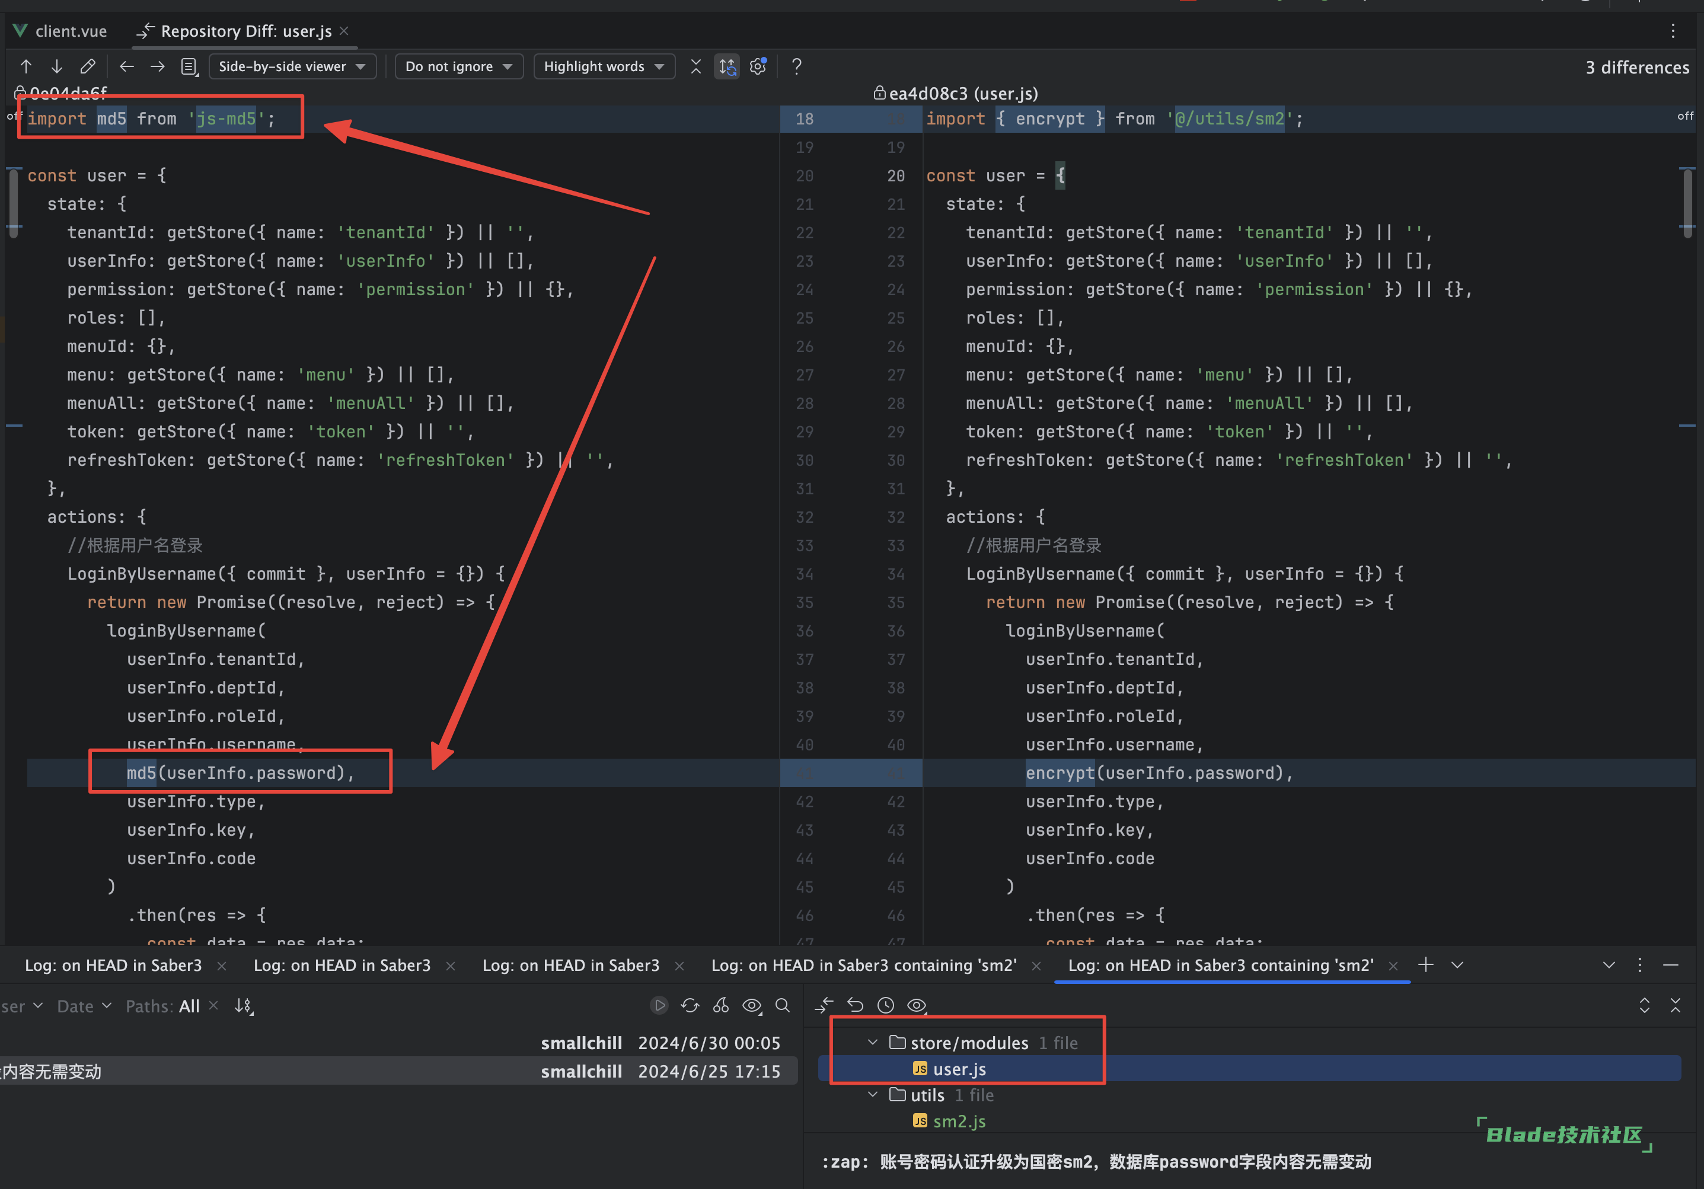Collapse the utils folder

[873, 1094]
